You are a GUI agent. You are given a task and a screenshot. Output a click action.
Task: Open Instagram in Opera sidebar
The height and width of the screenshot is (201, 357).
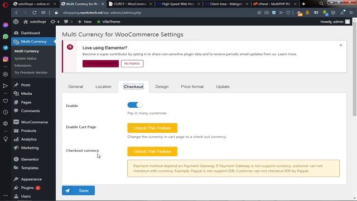pyautogui.click(x=6, y=59)
